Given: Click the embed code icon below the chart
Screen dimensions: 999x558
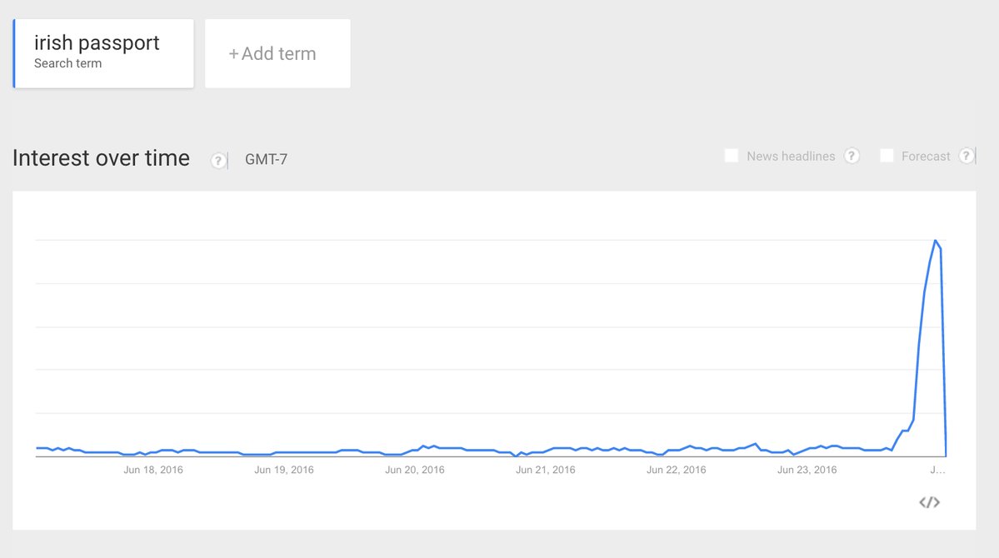Looking at the screenshot, I should tap(929, 502).
